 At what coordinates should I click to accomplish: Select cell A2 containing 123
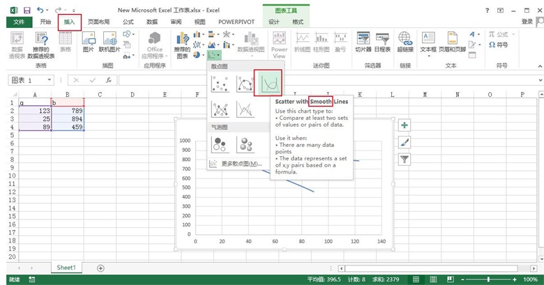(x=35, y=111)
